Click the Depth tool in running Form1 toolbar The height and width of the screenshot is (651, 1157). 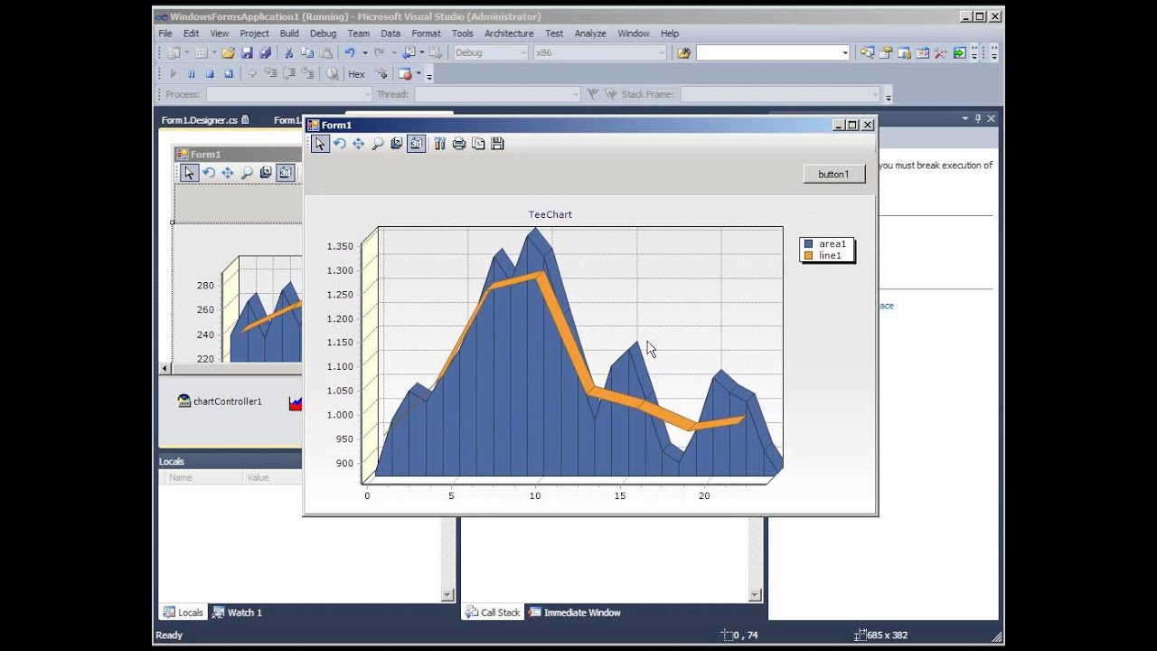tap(396, 144)
